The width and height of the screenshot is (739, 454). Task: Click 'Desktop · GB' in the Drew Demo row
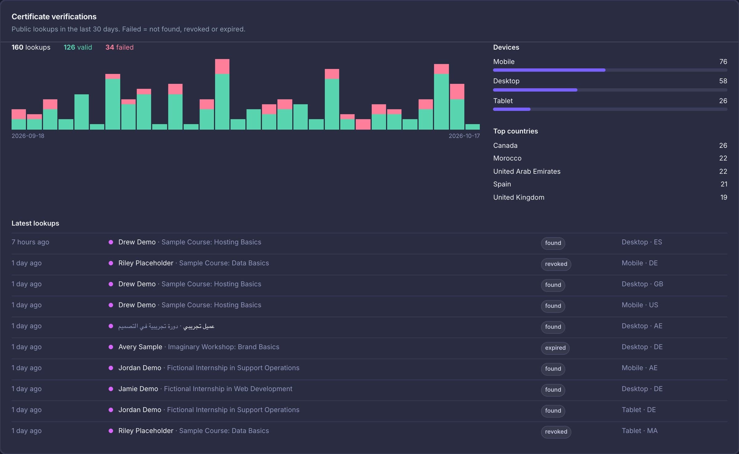642,284
